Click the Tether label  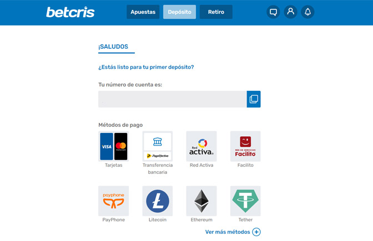point(245,220)
